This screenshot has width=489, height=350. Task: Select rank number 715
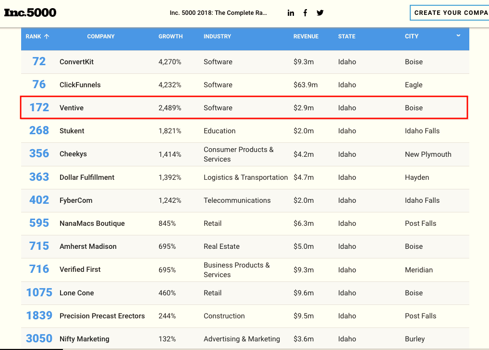[39, 246]
